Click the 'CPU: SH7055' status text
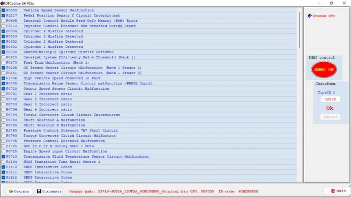Viewport: 351px width, 198px height. [202, 192]
